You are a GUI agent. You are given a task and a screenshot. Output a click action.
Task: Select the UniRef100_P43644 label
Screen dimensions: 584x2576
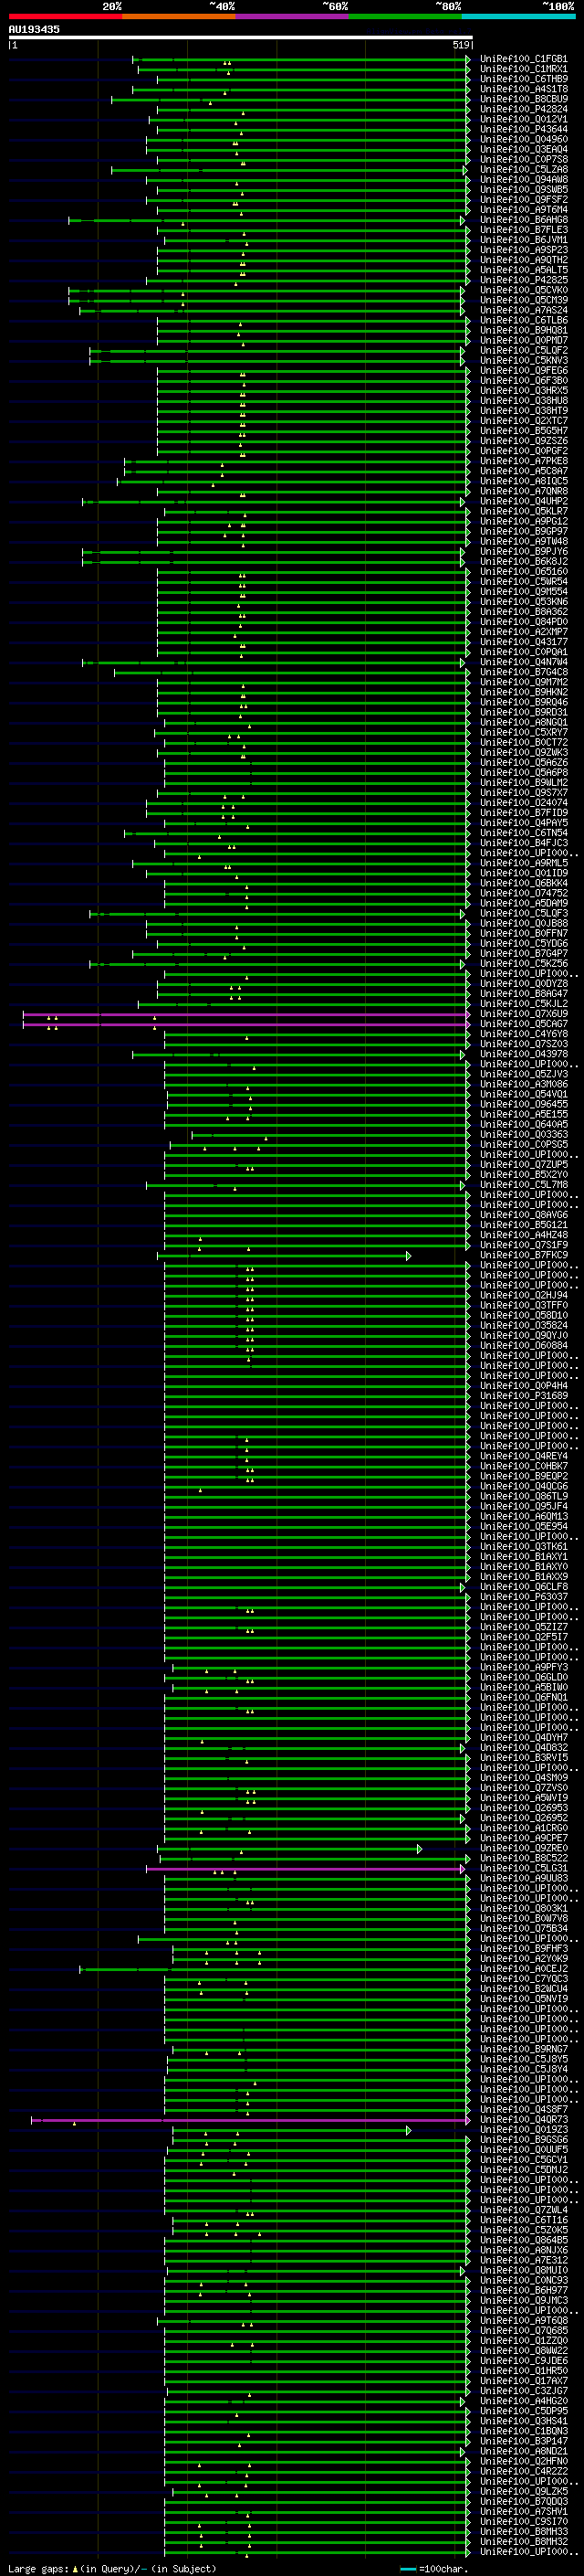(524, 129)
